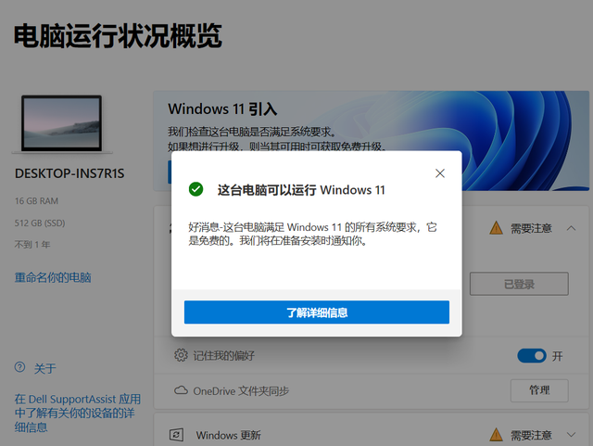
Task: Click the 已登录 button
Action: tap(519, 284)
